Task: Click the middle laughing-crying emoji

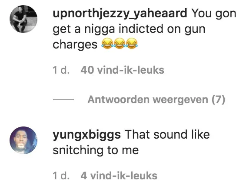Action: pyautogui.click(x=120, y=43)
